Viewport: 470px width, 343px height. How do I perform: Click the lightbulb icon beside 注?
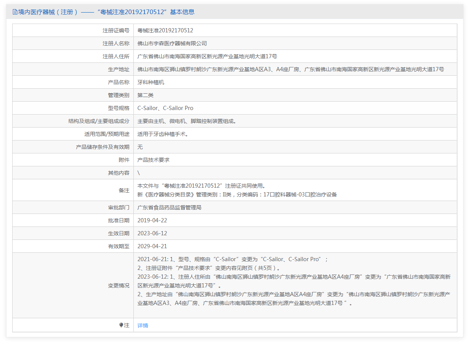[x=121, y=325]
